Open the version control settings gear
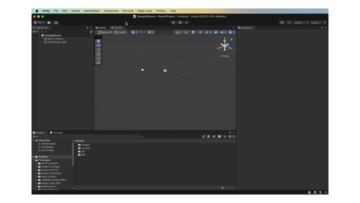The width and height of the screenshot is (360, 203). 56,23
